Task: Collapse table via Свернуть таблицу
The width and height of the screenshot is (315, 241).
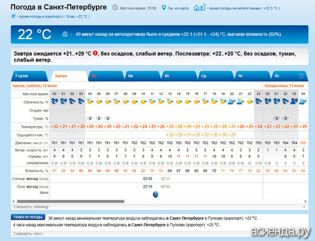Action: (x=31, y=207)
